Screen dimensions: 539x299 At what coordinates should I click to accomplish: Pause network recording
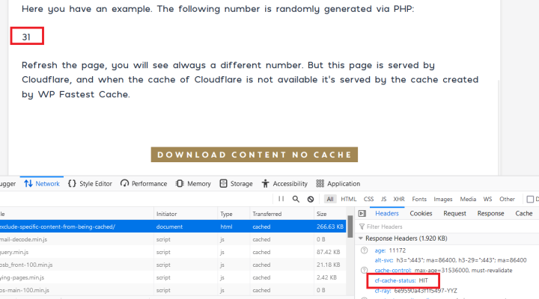pyautogui.click(x=281, y=199)
